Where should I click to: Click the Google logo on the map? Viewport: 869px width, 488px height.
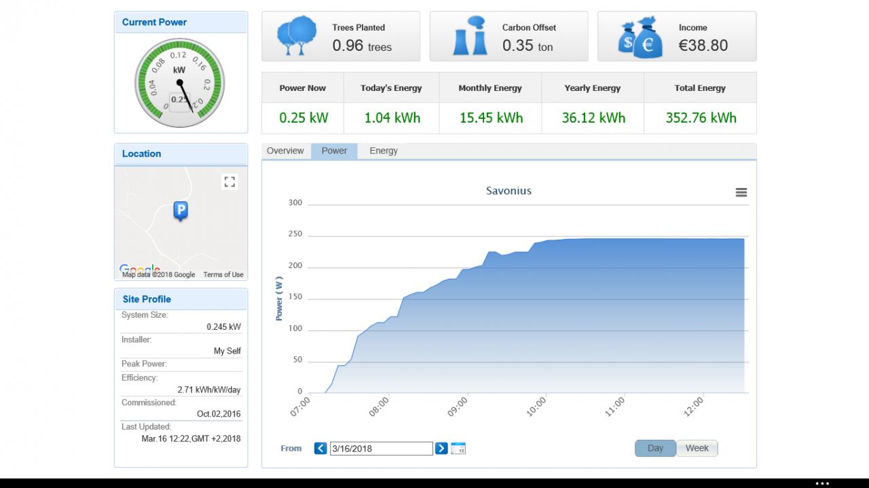click(x=140, y=269)
